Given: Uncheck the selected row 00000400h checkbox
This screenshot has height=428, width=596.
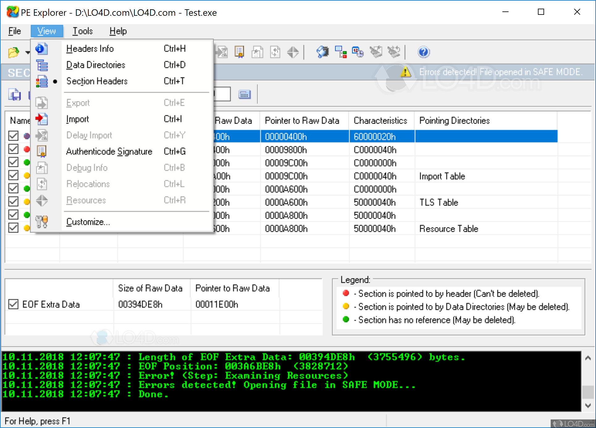Looking at the screenshot, I should (x=13, y=136).
